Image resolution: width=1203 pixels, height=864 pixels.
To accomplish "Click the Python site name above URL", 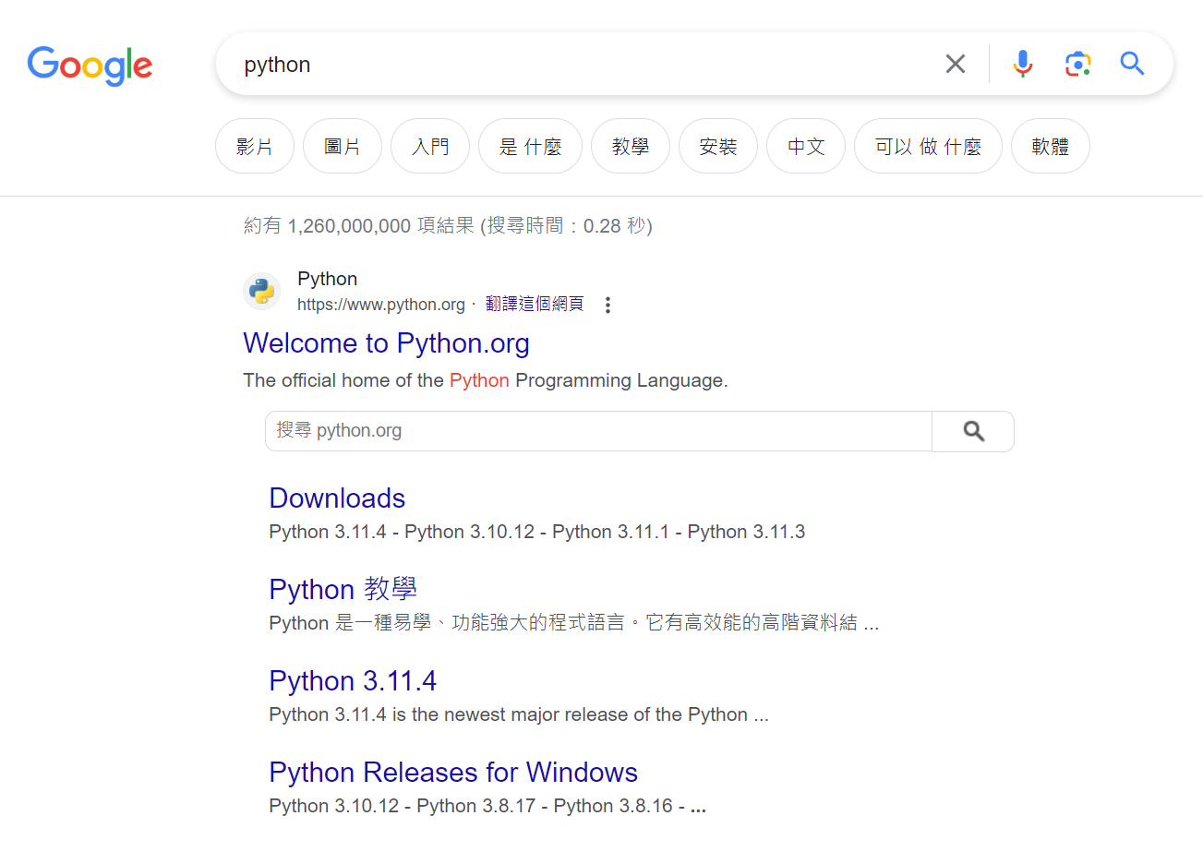I will [x=327, y=279].
